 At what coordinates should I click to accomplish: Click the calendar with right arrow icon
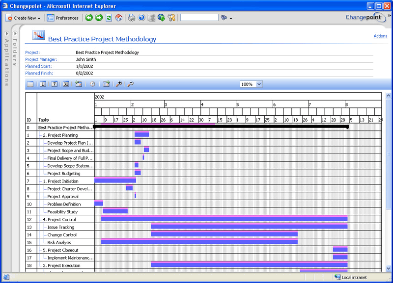point(106,84)
